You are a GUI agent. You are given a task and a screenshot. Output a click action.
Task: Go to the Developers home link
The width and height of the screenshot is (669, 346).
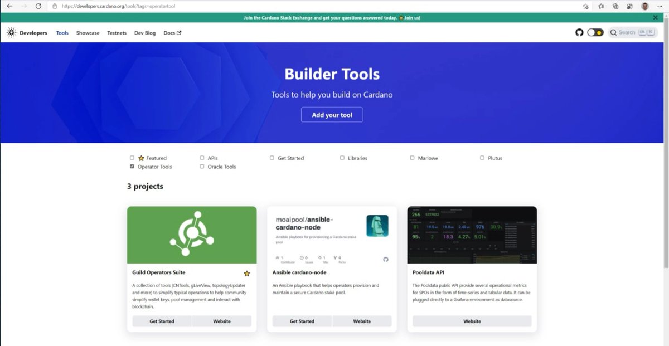coord(33,33)
